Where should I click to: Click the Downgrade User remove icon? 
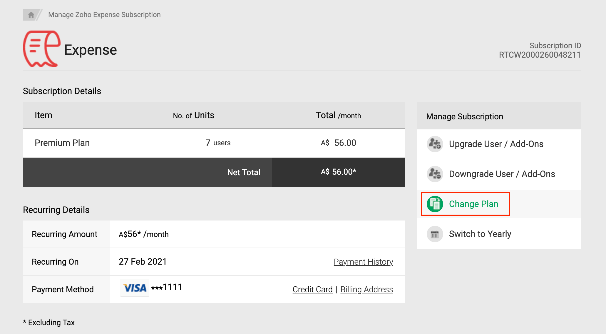tap(435, 174)
